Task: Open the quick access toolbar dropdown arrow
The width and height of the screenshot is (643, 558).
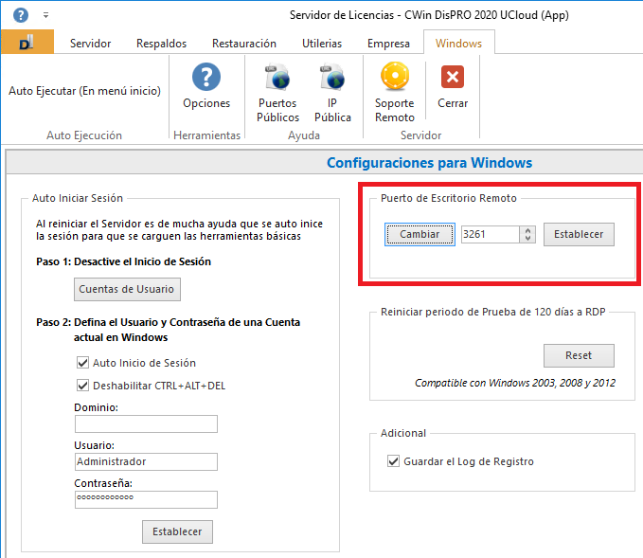Action: point(45,15)
